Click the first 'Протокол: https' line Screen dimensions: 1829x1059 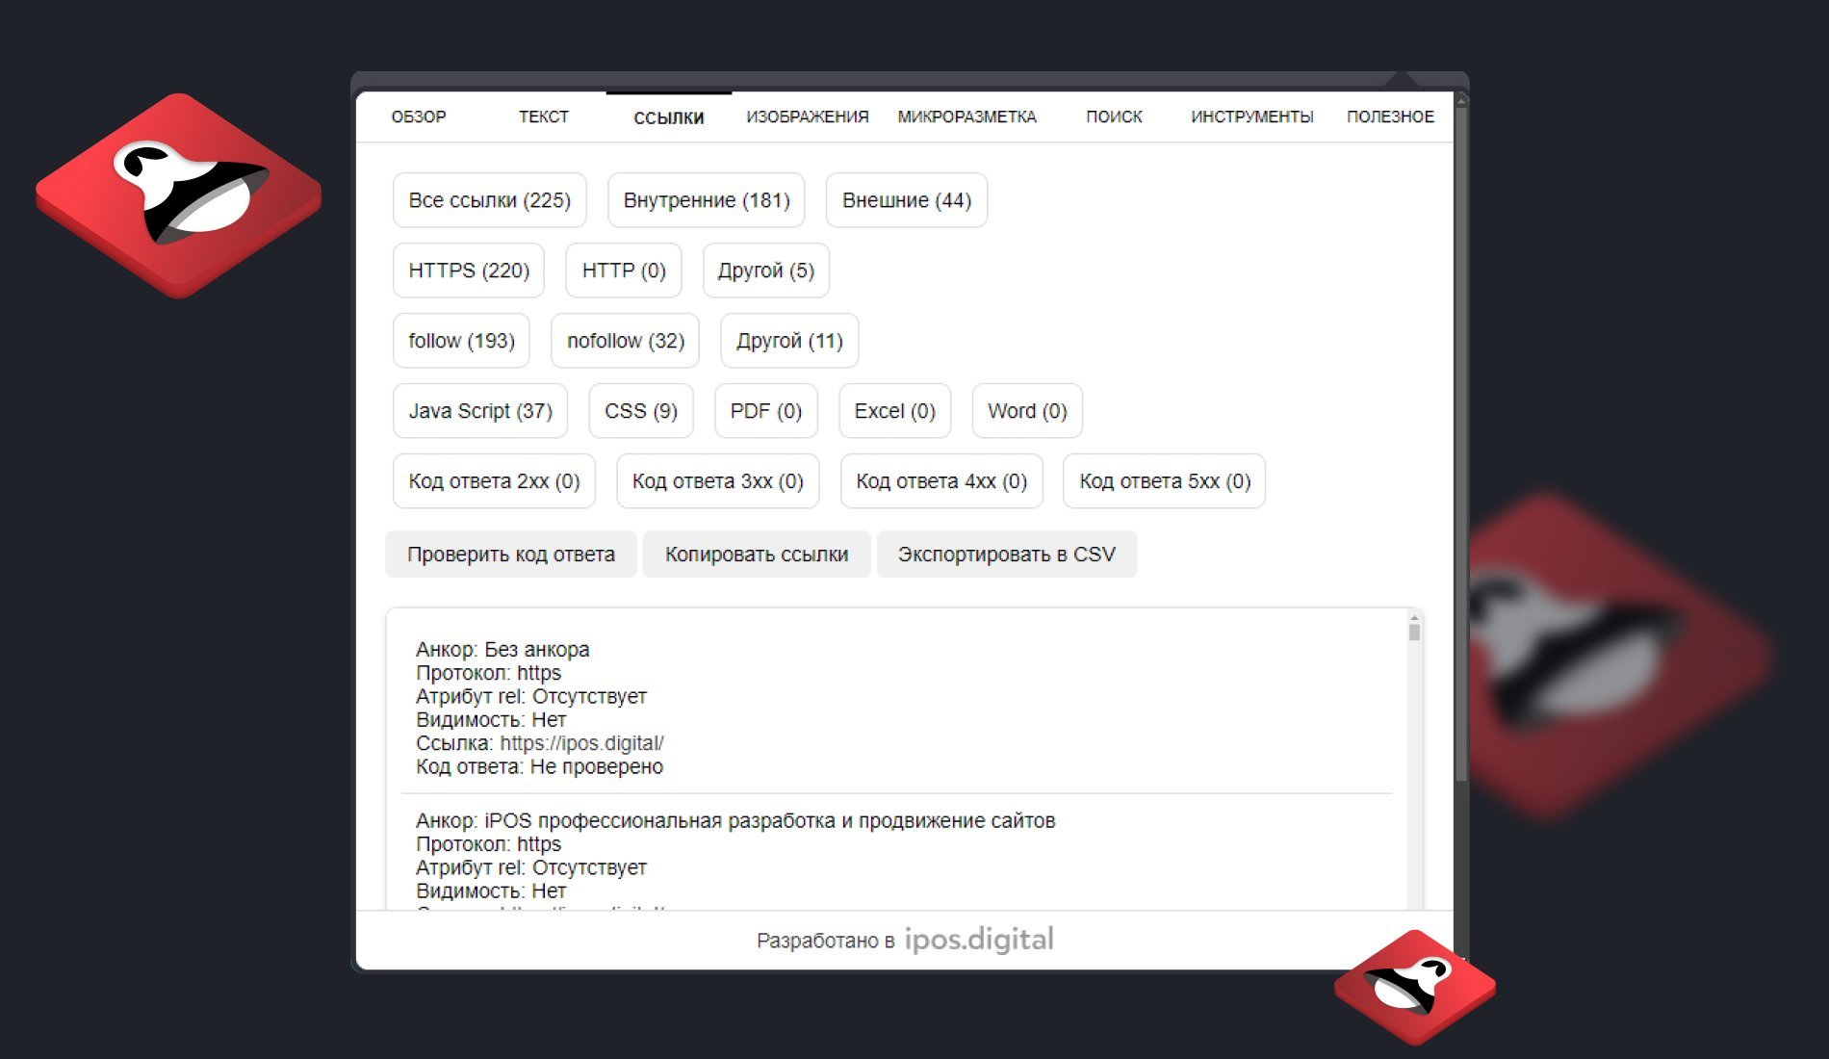click(488, 673)
